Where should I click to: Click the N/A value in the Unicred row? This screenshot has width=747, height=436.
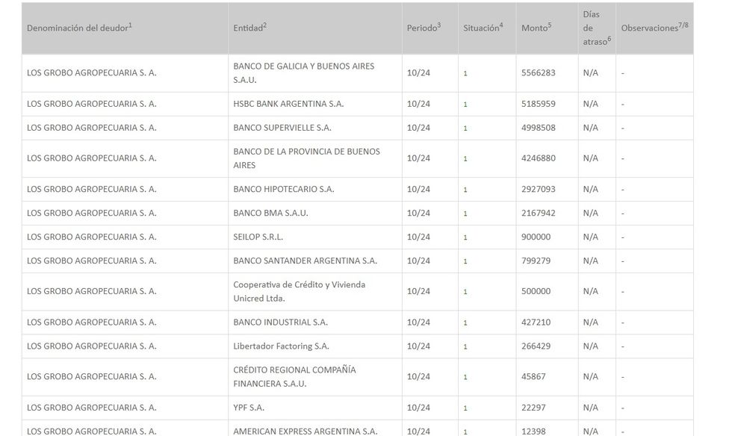[x=590, y=291]
